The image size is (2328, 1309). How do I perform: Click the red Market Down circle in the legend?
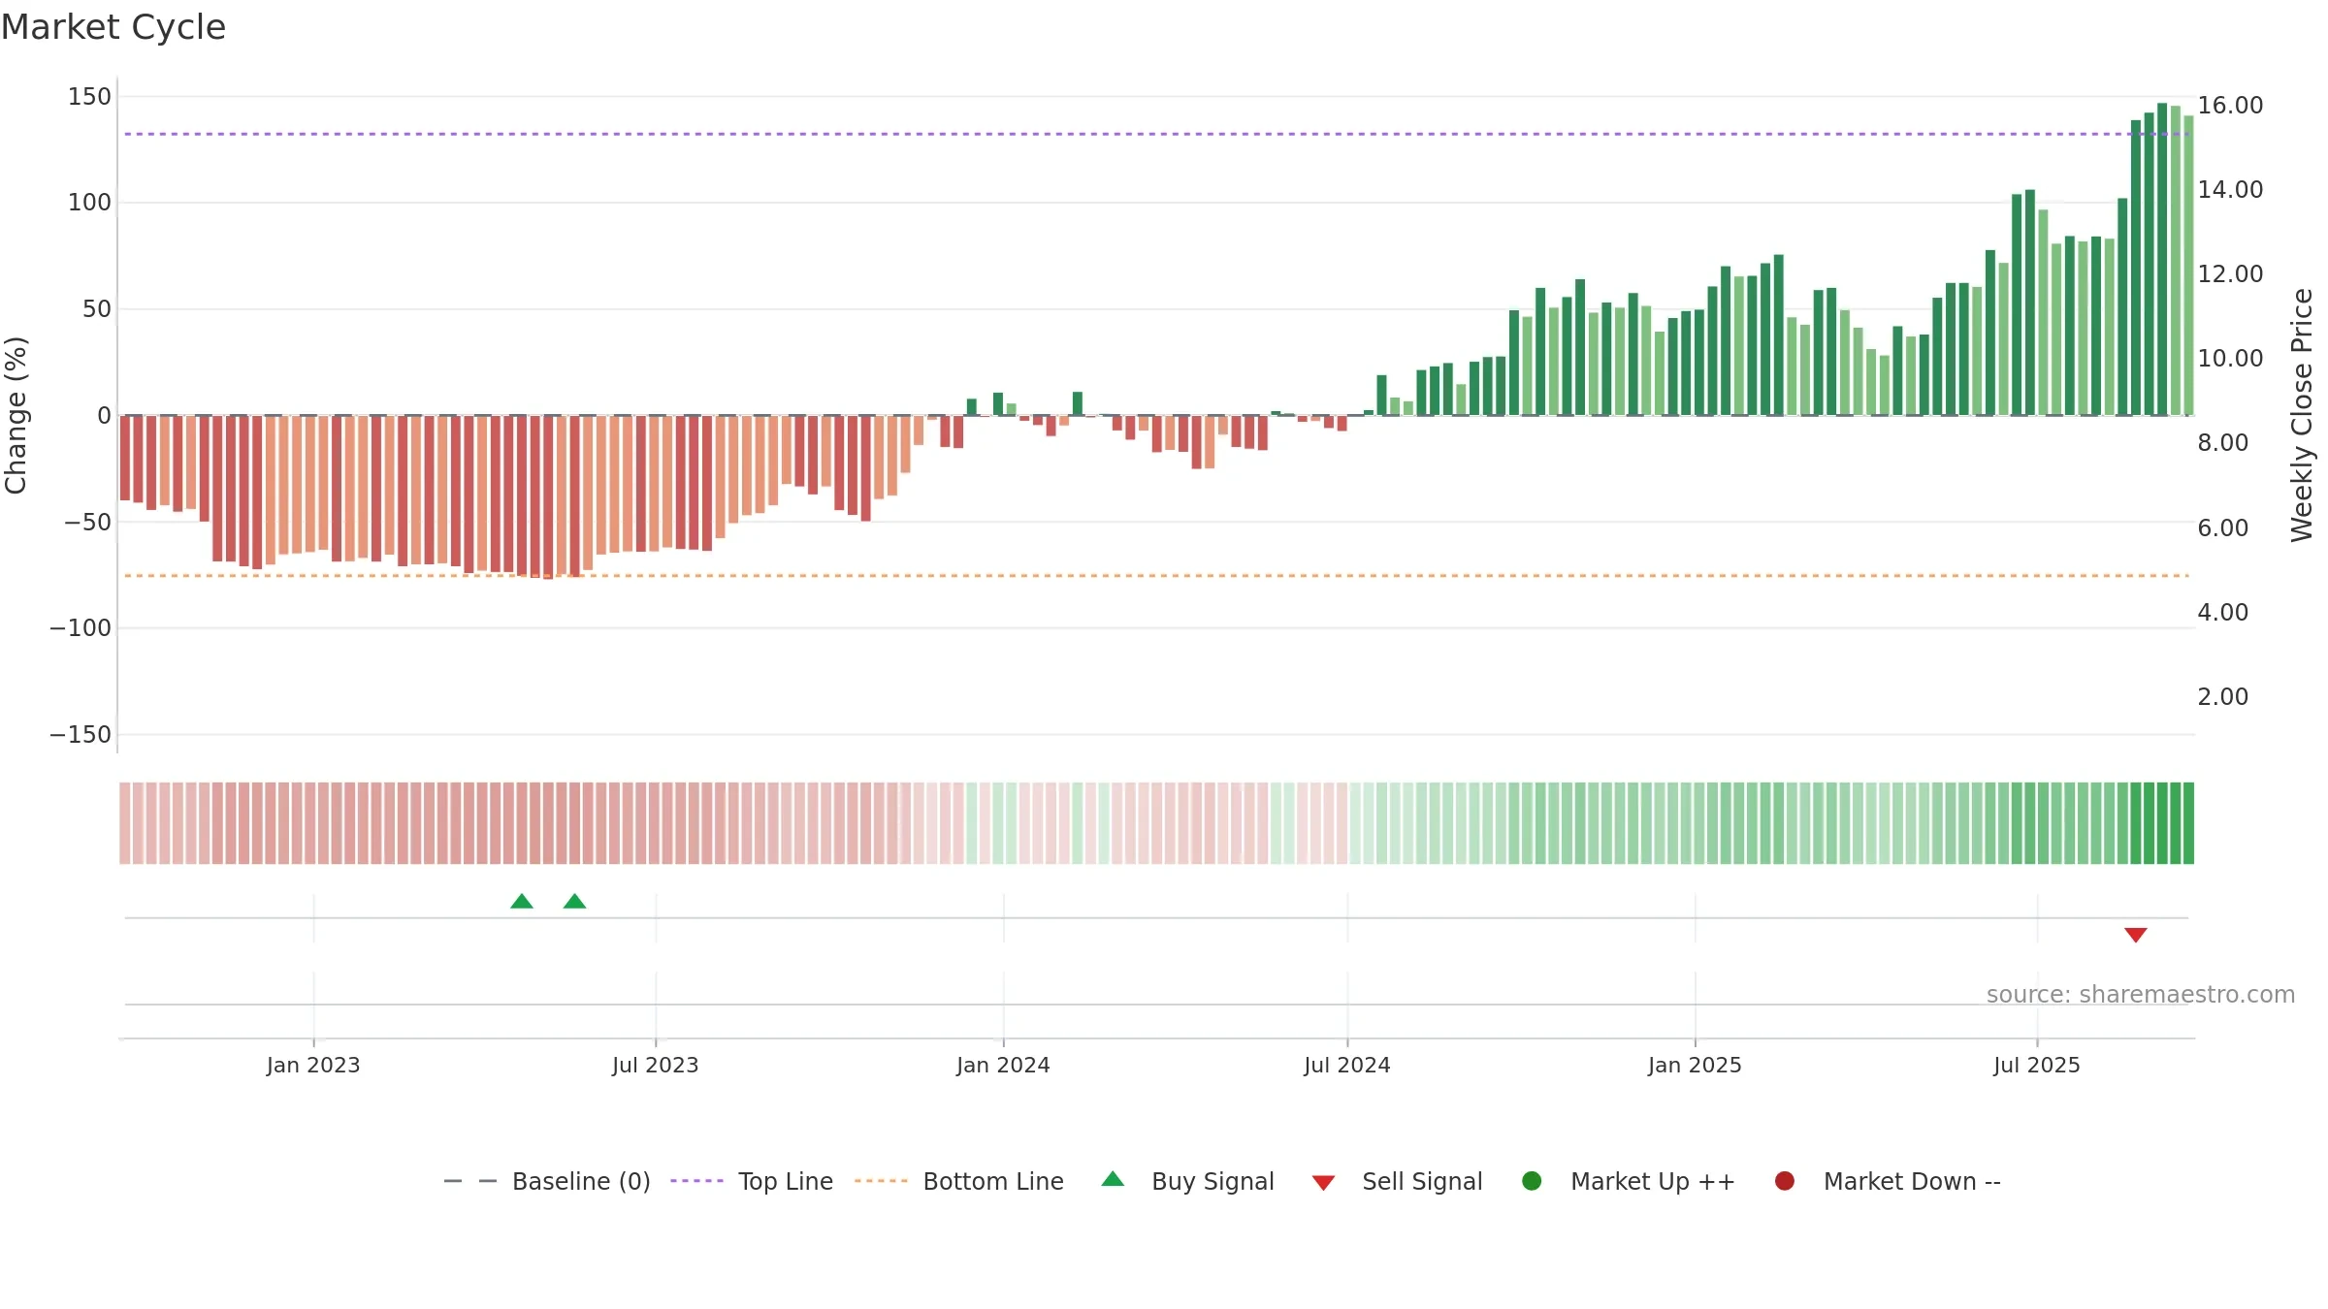(1784, 1181)
